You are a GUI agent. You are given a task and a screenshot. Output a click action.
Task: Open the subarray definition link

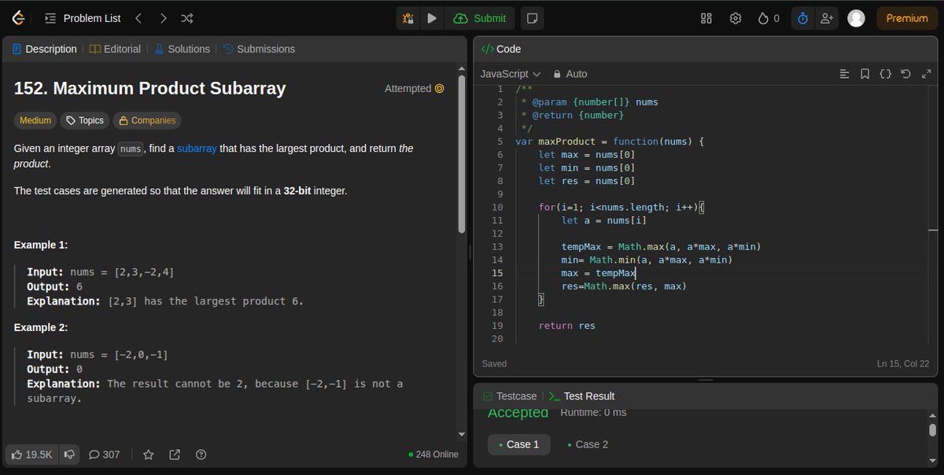197,149
